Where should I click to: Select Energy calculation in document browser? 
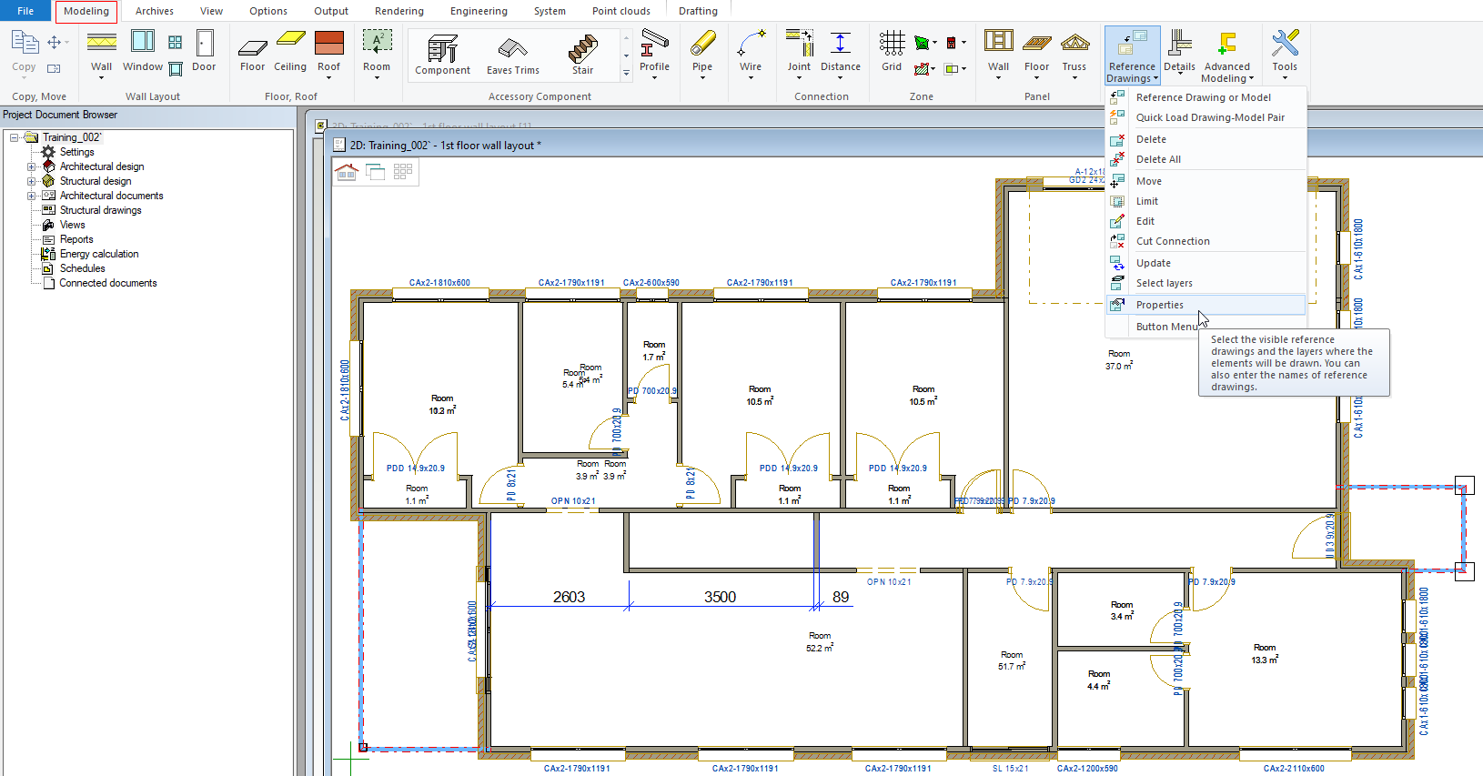click(99, 254)
